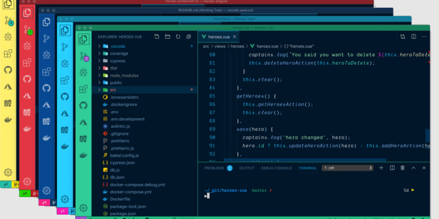The height and width of the screenshot is (219, 439).
Task: Open Manage gear in the yellow window
Action: point(8,172)
